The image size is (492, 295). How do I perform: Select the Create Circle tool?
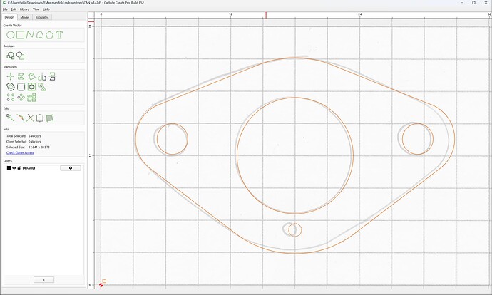[x=11, y=35]
